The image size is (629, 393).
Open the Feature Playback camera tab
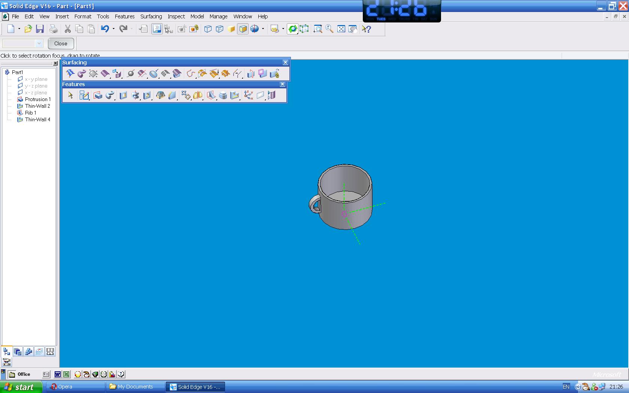[7, 362]
